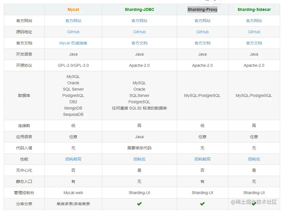Open the Sharding-JDBC 官方网站 link
This screenshot has height=211, width=283.
point(139,21)
